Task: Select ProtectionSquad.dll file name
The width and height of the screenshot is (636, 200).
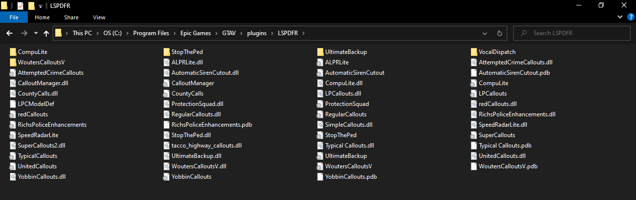Action: click(197, 104)
